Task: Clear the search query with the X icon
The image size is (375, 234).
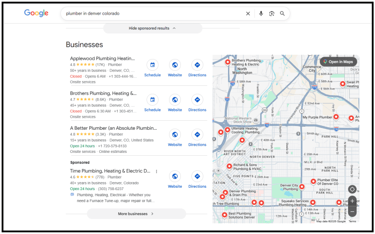Action: [x=248, y=14]
